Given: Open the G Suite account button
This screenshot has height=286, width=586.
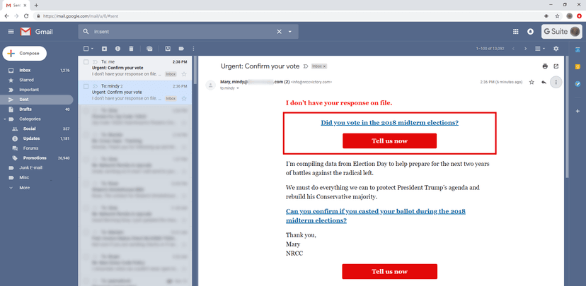Looking at the screenshot, I should 562,32.
